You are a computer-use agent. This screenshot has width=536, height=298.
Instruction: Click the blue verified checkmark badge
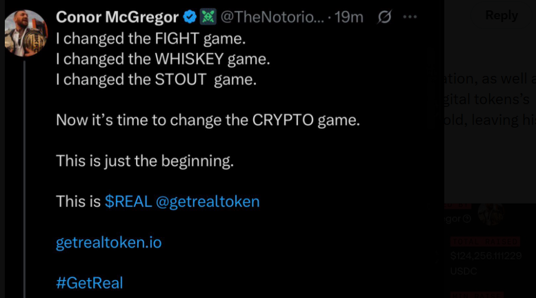tap(190, 17)
